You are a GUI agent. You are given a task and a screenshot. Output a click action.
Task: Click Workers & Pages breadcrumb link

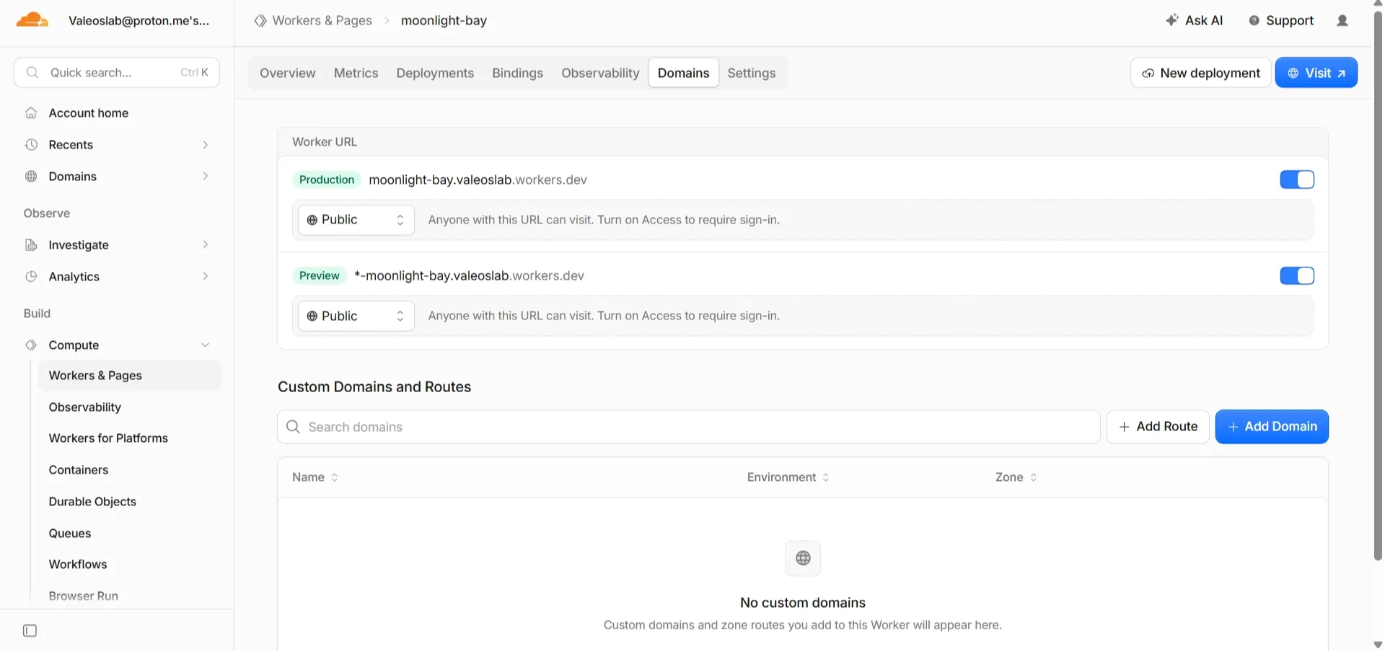(x=322, y=21)
